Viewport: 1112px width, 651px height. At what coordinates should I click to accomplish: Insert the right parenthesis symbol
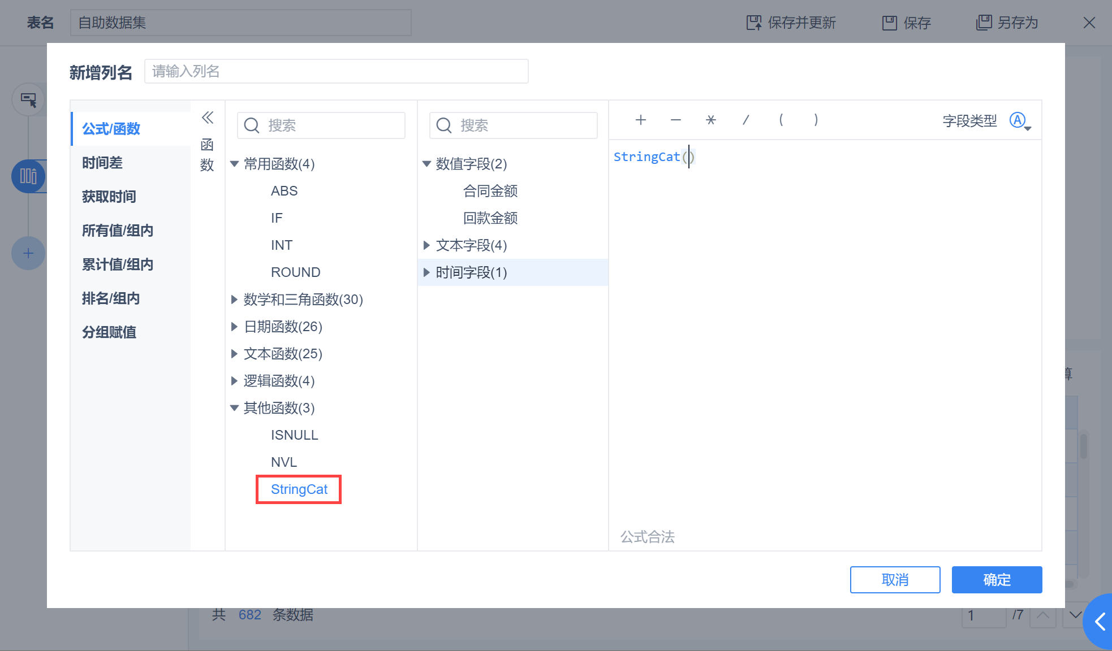[x=816, y=120]
